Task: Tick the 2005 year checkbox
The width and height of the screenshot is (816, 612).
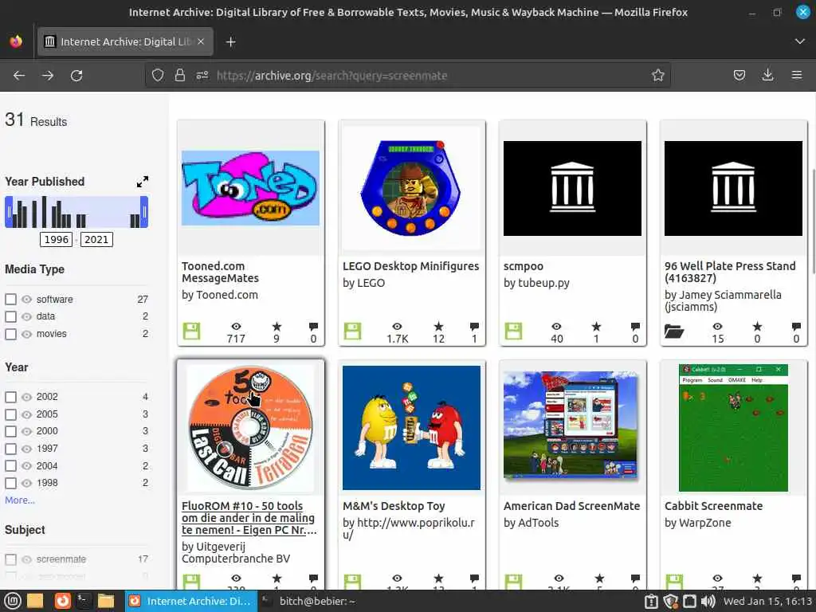Action: 10,414
